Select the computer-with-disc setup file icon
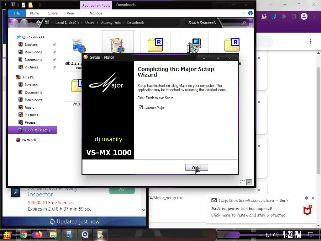The image size is (321, 241). pos(194,46)
